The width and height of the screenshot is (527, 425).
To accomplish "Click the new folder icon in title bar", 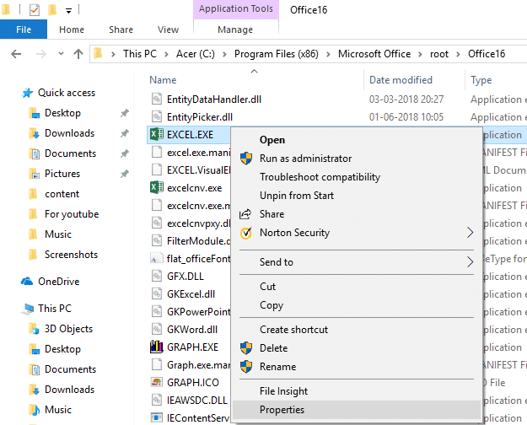I will (52, 10).
